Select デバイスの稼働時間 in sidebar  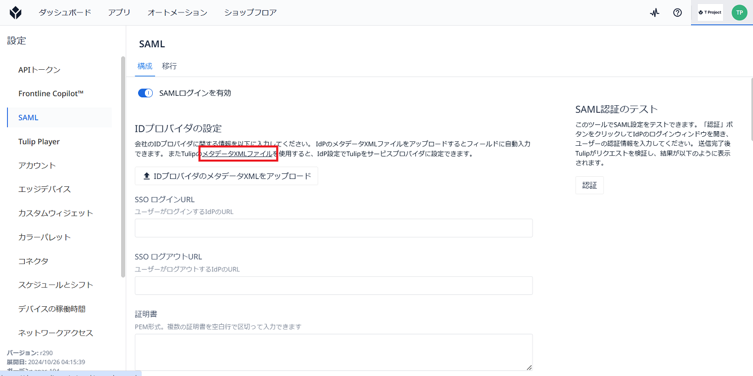[x=59, y=309]
